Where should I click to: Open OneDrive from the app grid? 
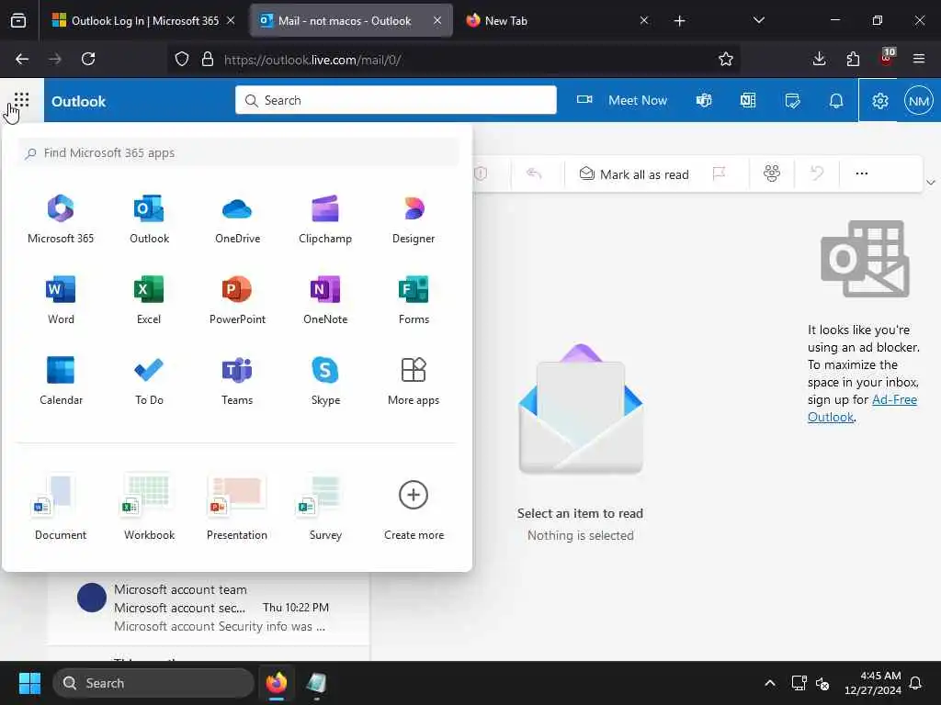pos(237,218)
